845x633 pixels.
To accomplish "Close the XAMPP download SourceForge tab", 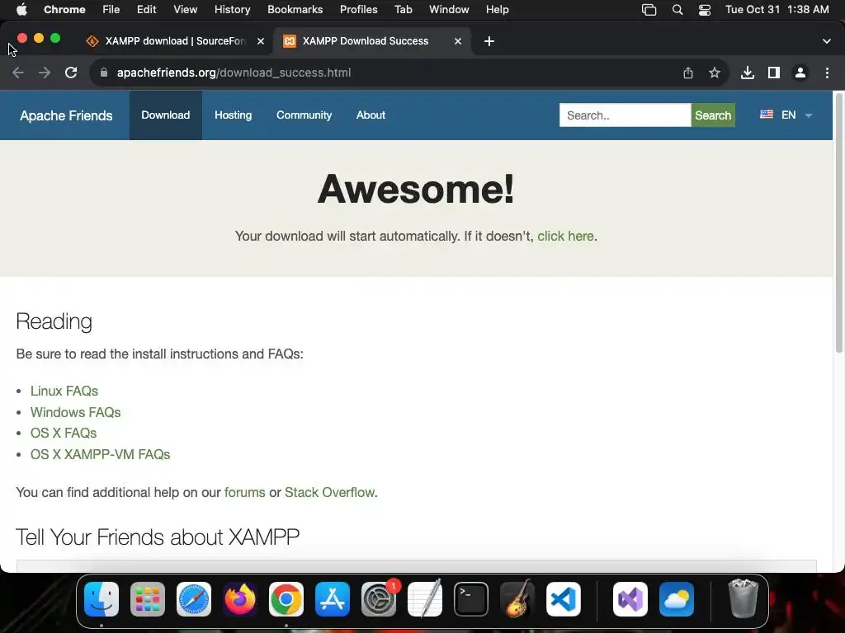I will [x=261, y=41].
